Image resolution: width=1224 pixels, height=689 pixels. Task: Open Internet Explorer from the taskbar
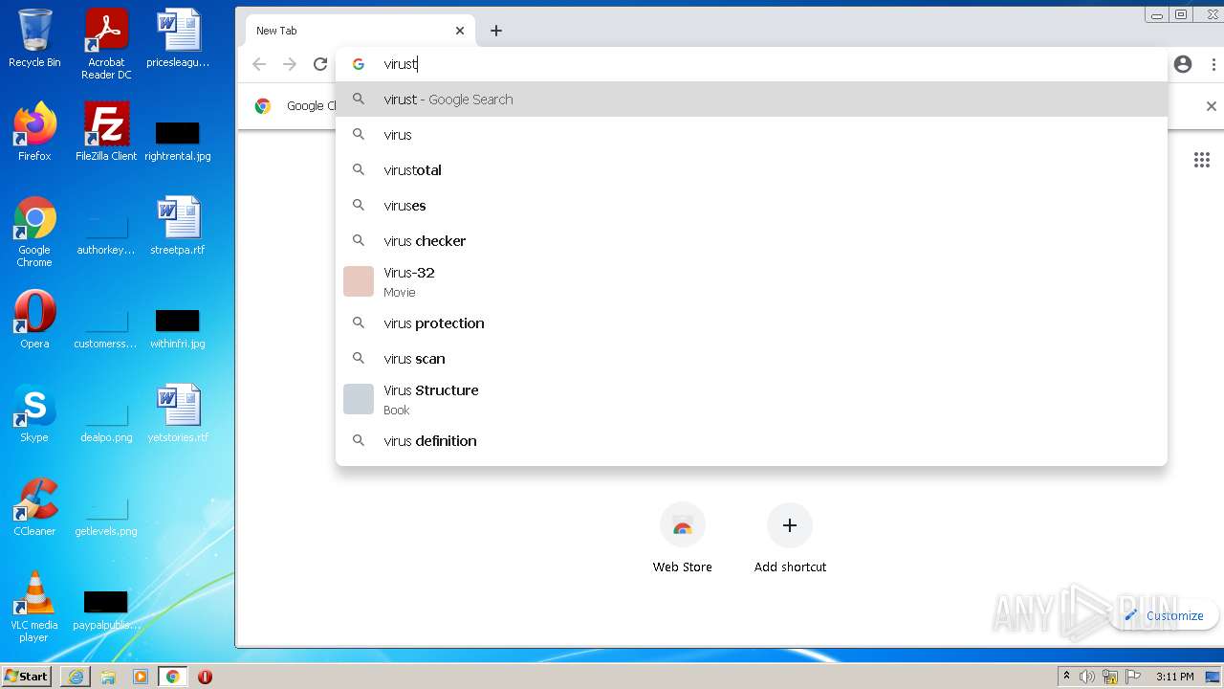point(76,677)
